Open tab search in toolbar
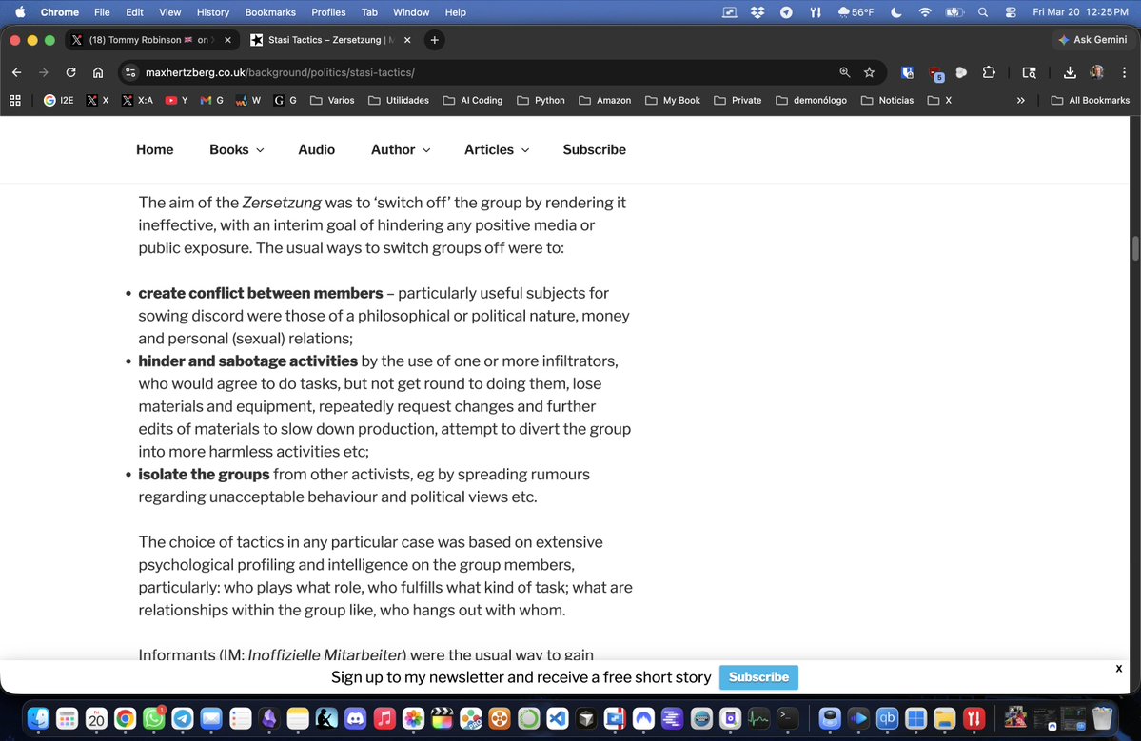The height and width of the screenshot is (741, 1141). pyautogui.click(x=1029, y=72)
